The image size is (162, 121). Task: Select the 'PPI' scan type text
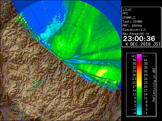tap(125, 14)
